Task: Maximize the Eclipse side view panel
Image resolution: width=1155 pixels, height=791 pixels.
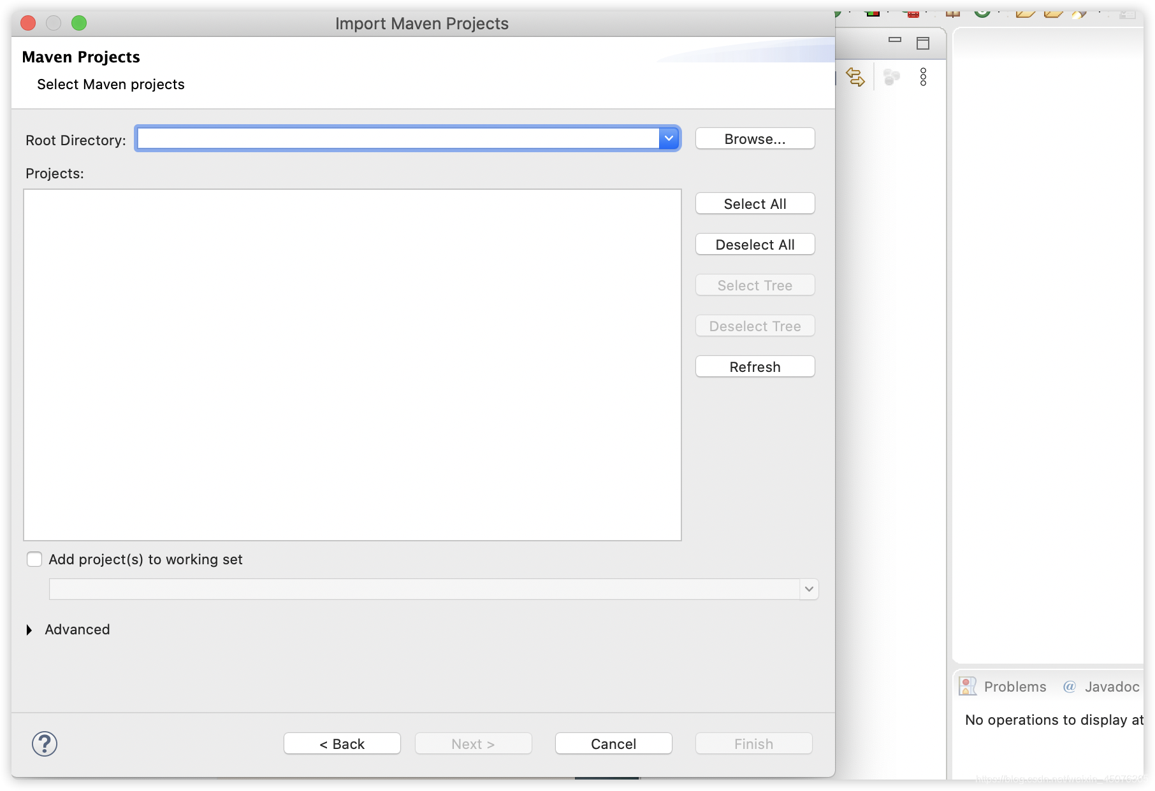Action: [x=923, y=43]
